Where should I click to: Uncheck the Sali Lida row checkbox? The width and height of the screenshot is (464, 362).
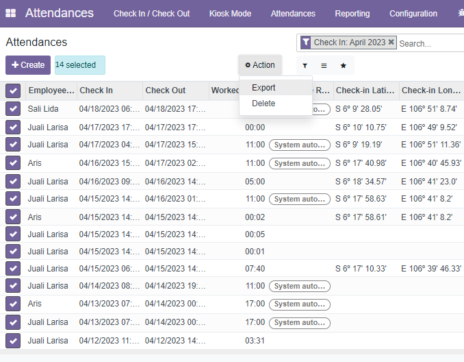[13, 109]
